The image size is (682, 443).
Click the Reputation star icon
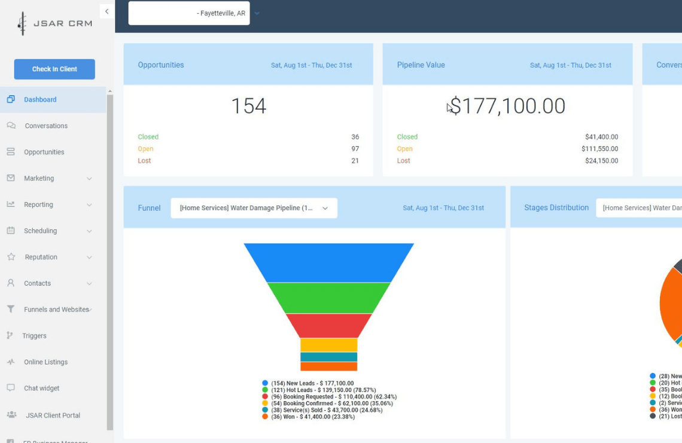[11, 257]
